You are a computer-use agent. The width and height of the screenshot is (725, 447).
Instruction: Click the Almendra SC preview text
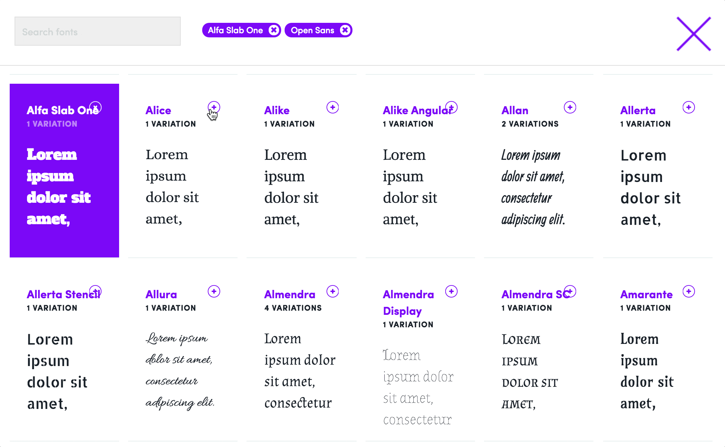pos(530,372)
